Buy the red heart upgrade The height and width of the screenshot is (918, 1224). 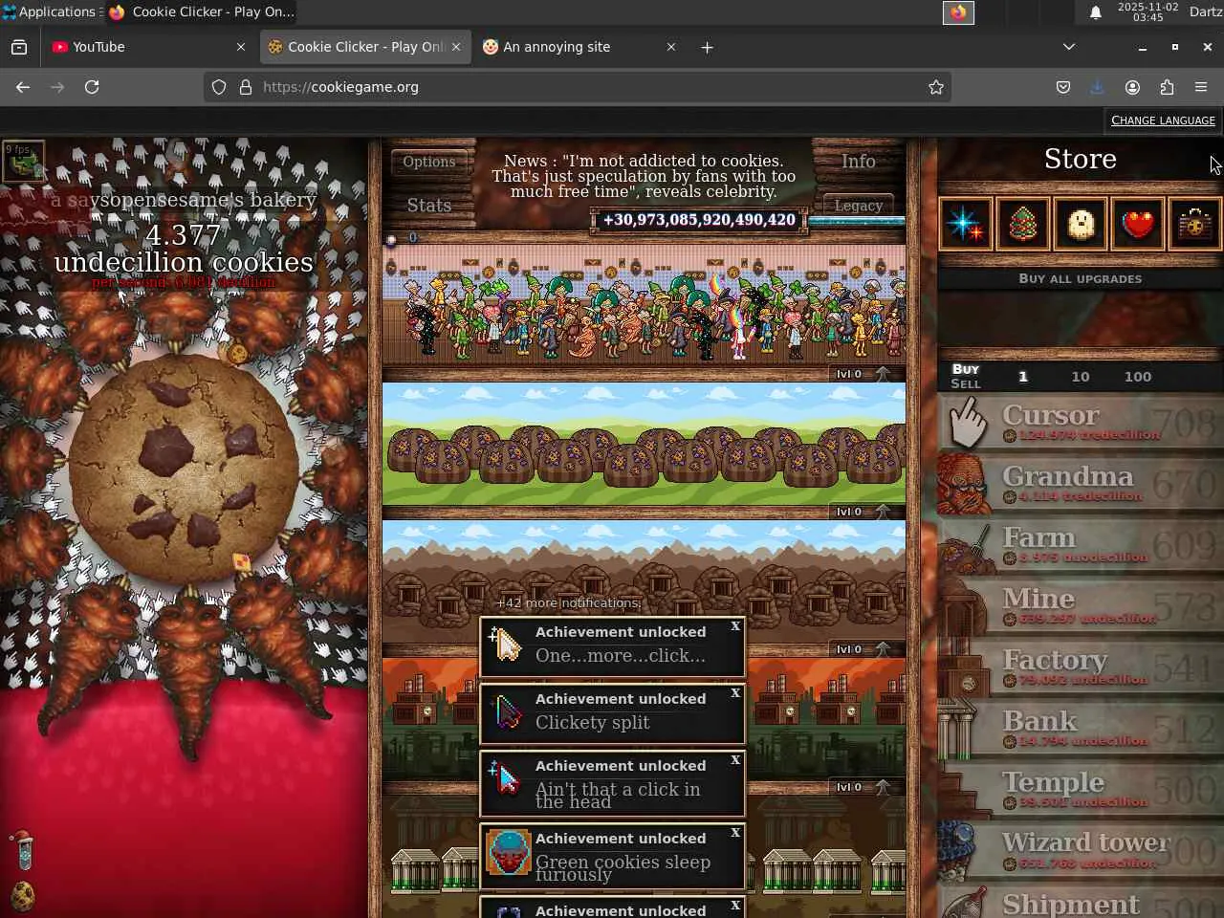click(x=1137, y=224)
